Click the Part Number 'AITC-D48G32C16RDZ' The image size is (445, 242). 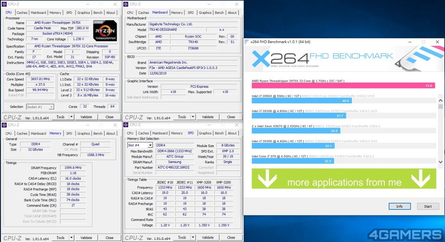(x=175, y=167)
